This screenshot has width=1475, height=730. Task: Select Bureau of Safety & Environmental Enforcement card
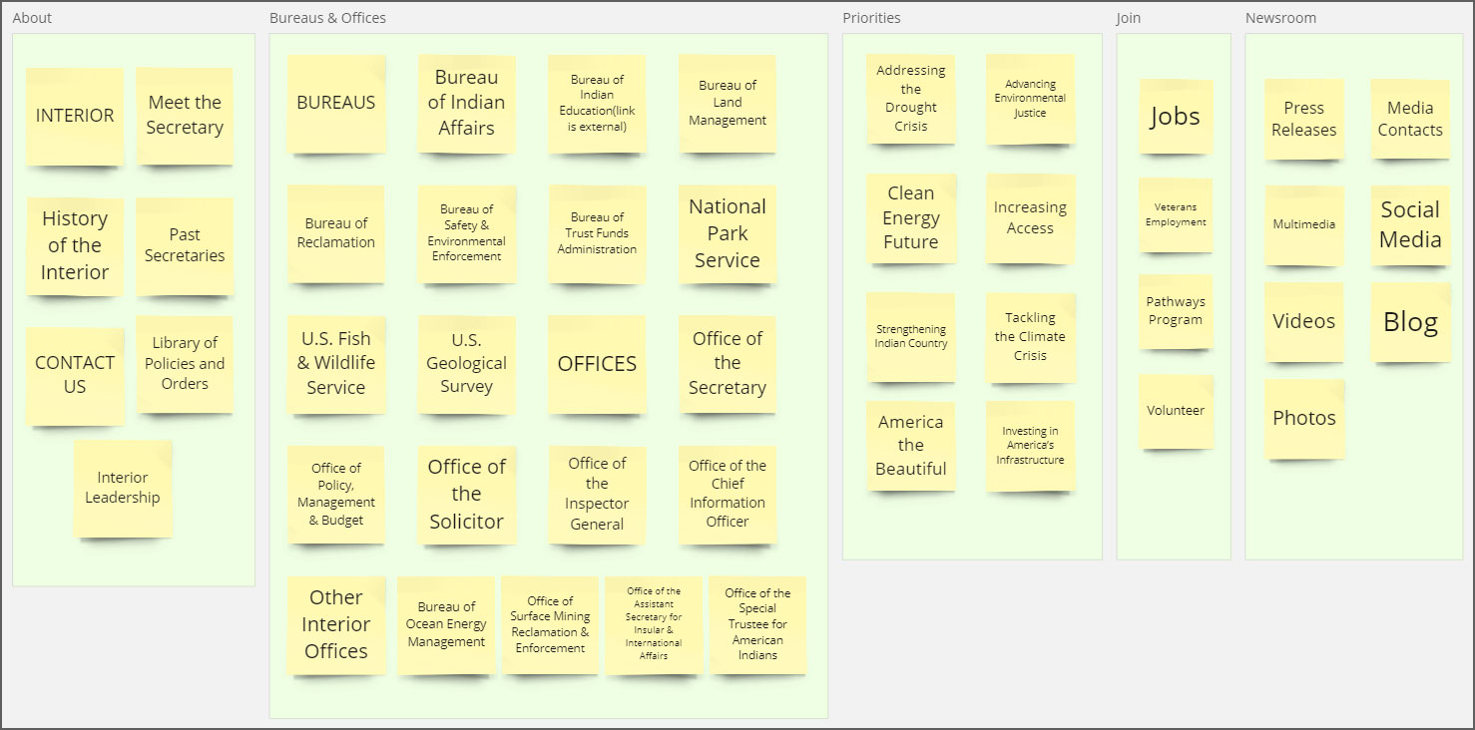(x=467, y=233)
